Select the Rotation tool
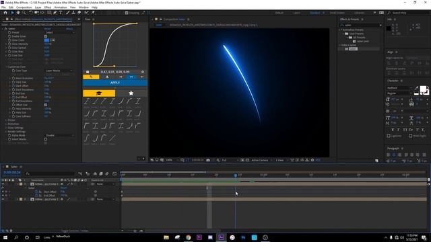This screenshot has height=242, width=431. pyautogui.click(x=31, y=13)
